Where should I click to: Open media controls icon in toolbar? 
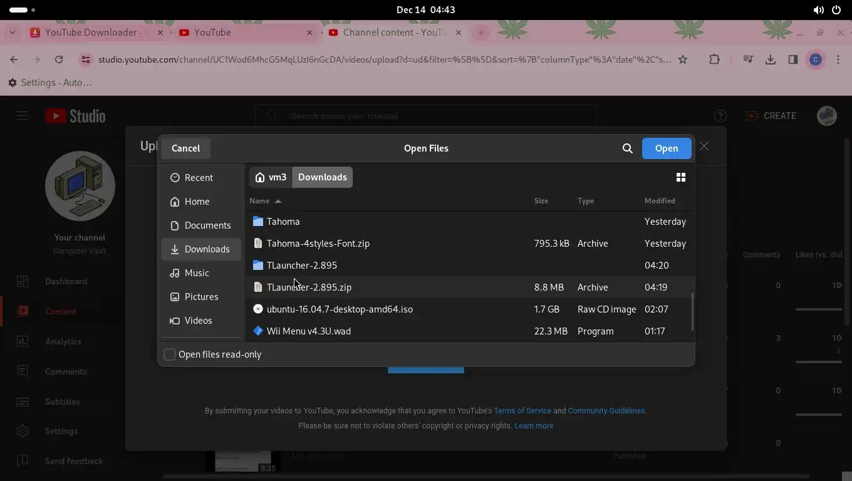pos(748,59)
